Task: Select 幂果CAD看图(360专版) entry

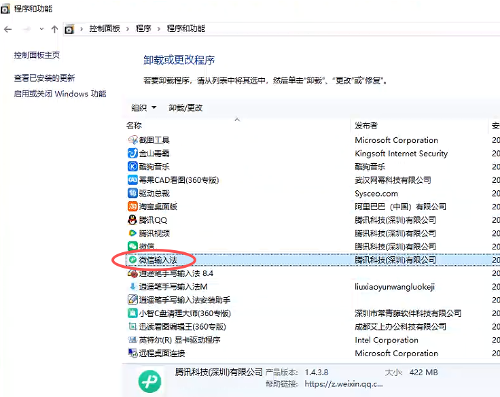Action: (179, 180)
